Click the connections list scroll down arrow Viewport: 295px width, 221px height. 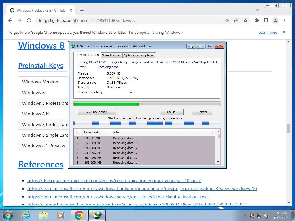coord(218,162)
